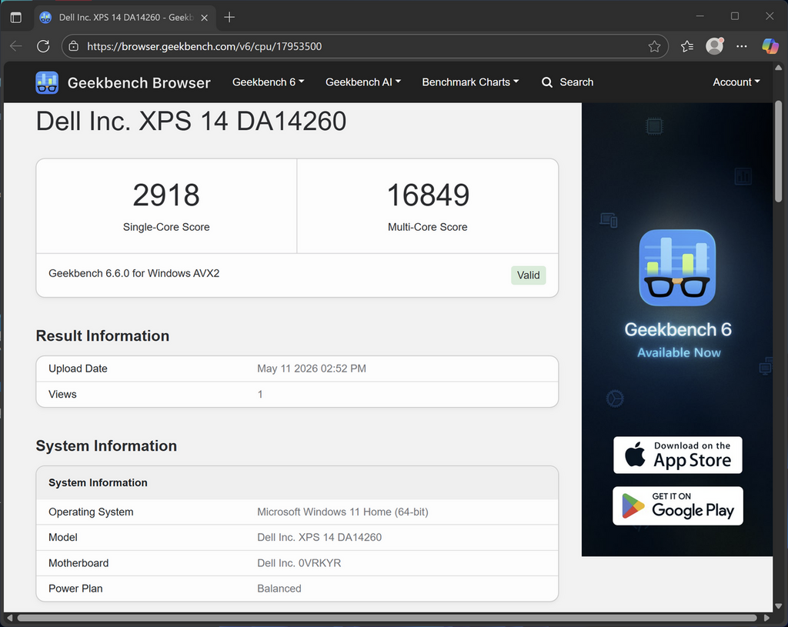Click the Geekbench 6 Available Now text
Viewport: 788px width, 627px height.
pos(678,340)
